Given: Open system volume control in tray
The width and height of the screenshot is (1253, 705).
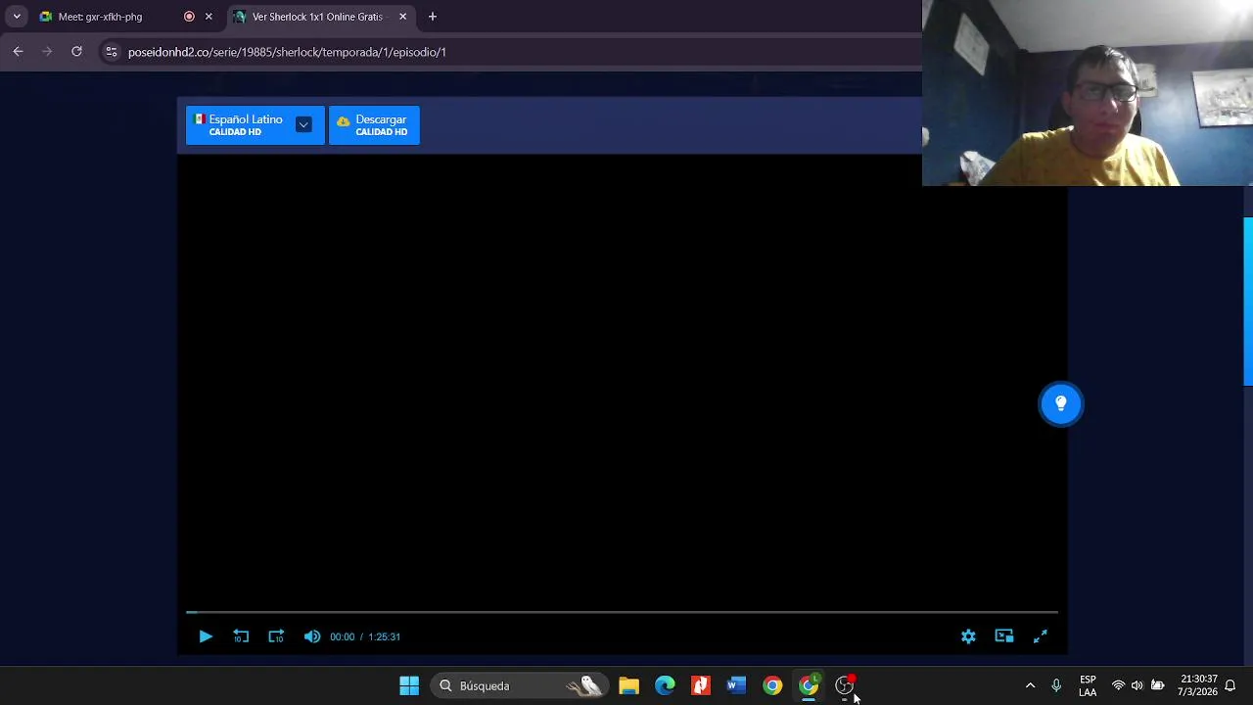Looking at the screenshot, I should [1137, 685].
